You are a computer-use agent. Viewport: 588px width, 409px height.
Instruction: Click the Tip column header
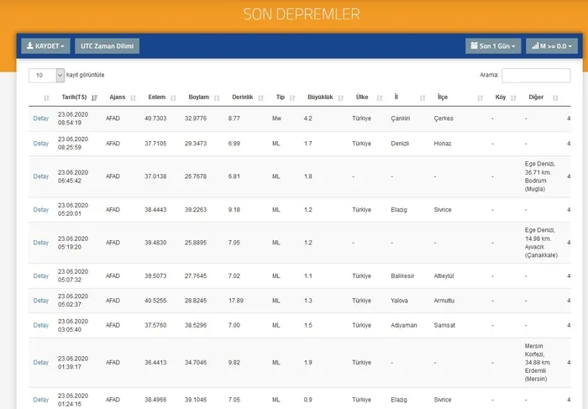point(281,97)
